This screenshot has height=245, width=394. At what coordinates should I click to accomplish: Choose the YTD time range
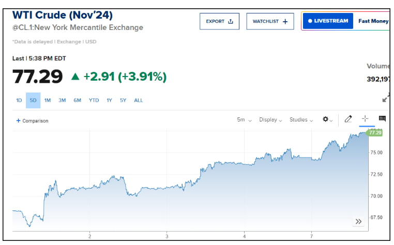[x=94, y=100]
